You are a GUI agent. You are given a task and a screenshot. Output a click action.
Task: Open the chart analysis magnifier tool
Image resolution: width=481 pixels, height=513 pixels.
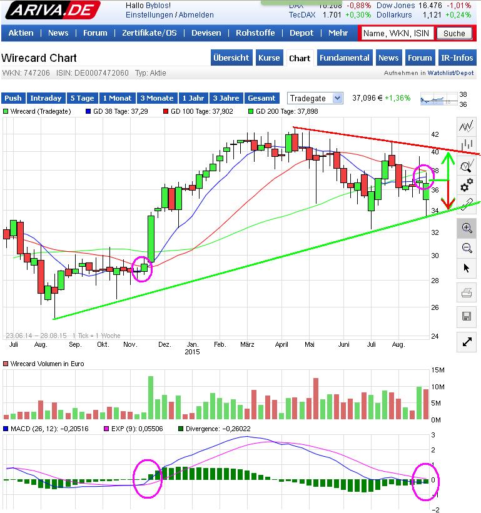(466, 166)
